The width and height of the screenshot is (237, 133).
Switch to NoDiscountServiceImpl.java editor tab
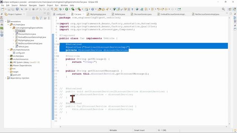click(206, 14)
